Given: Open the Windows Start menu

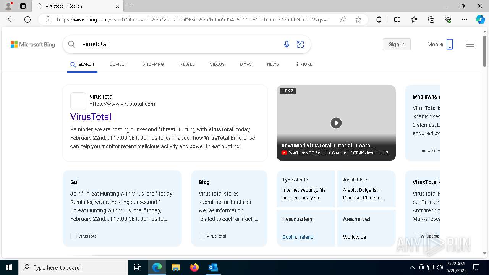Looking at the screenshot, I should pyautogui.click(x=9, y=267).
